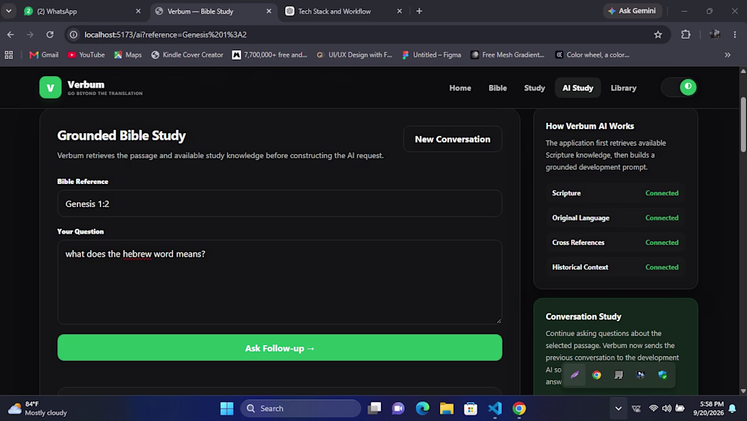Toggle the dark mode theme switch
Screen dimensions: 747x421
[679, 87]
